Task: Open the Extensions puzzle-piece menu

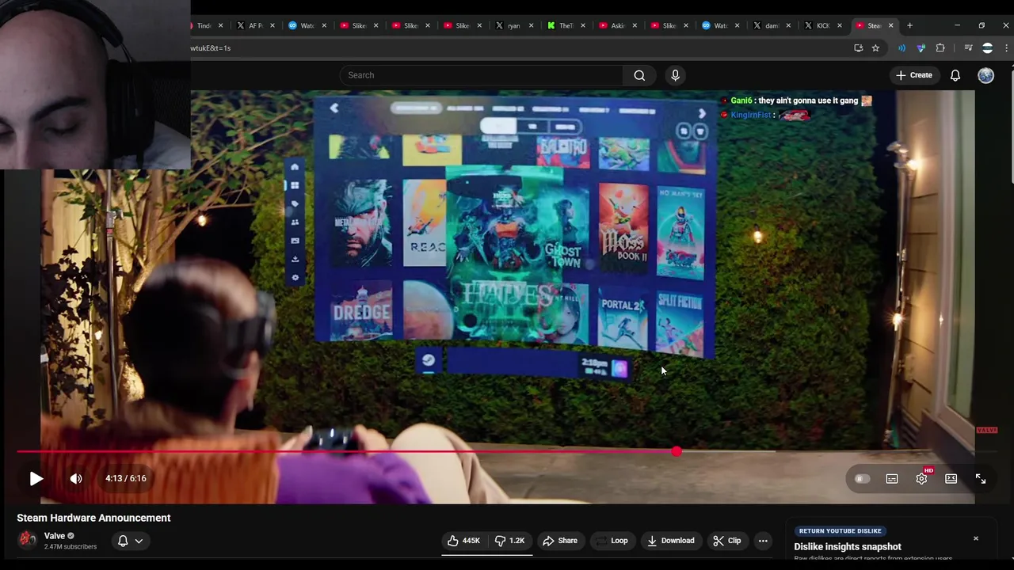Action: pyautogui.click(x=940, y=48)
